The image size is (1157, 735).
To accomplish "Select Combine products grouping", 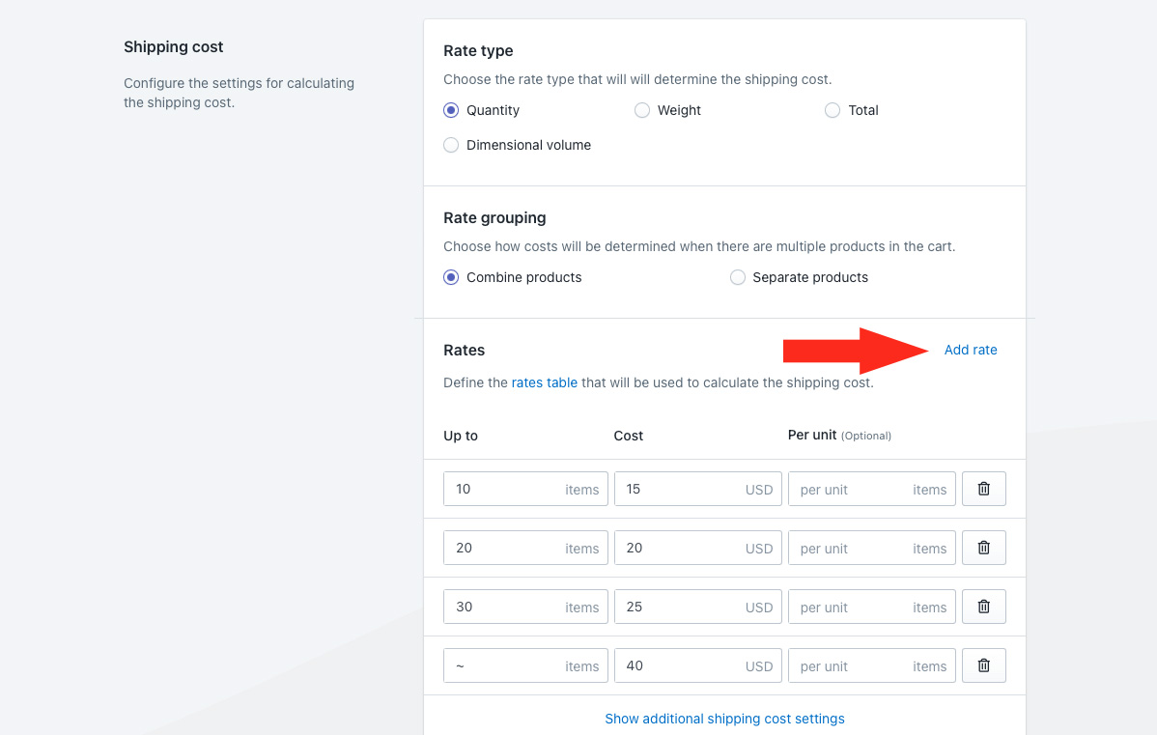I will [x=451, y=277].
